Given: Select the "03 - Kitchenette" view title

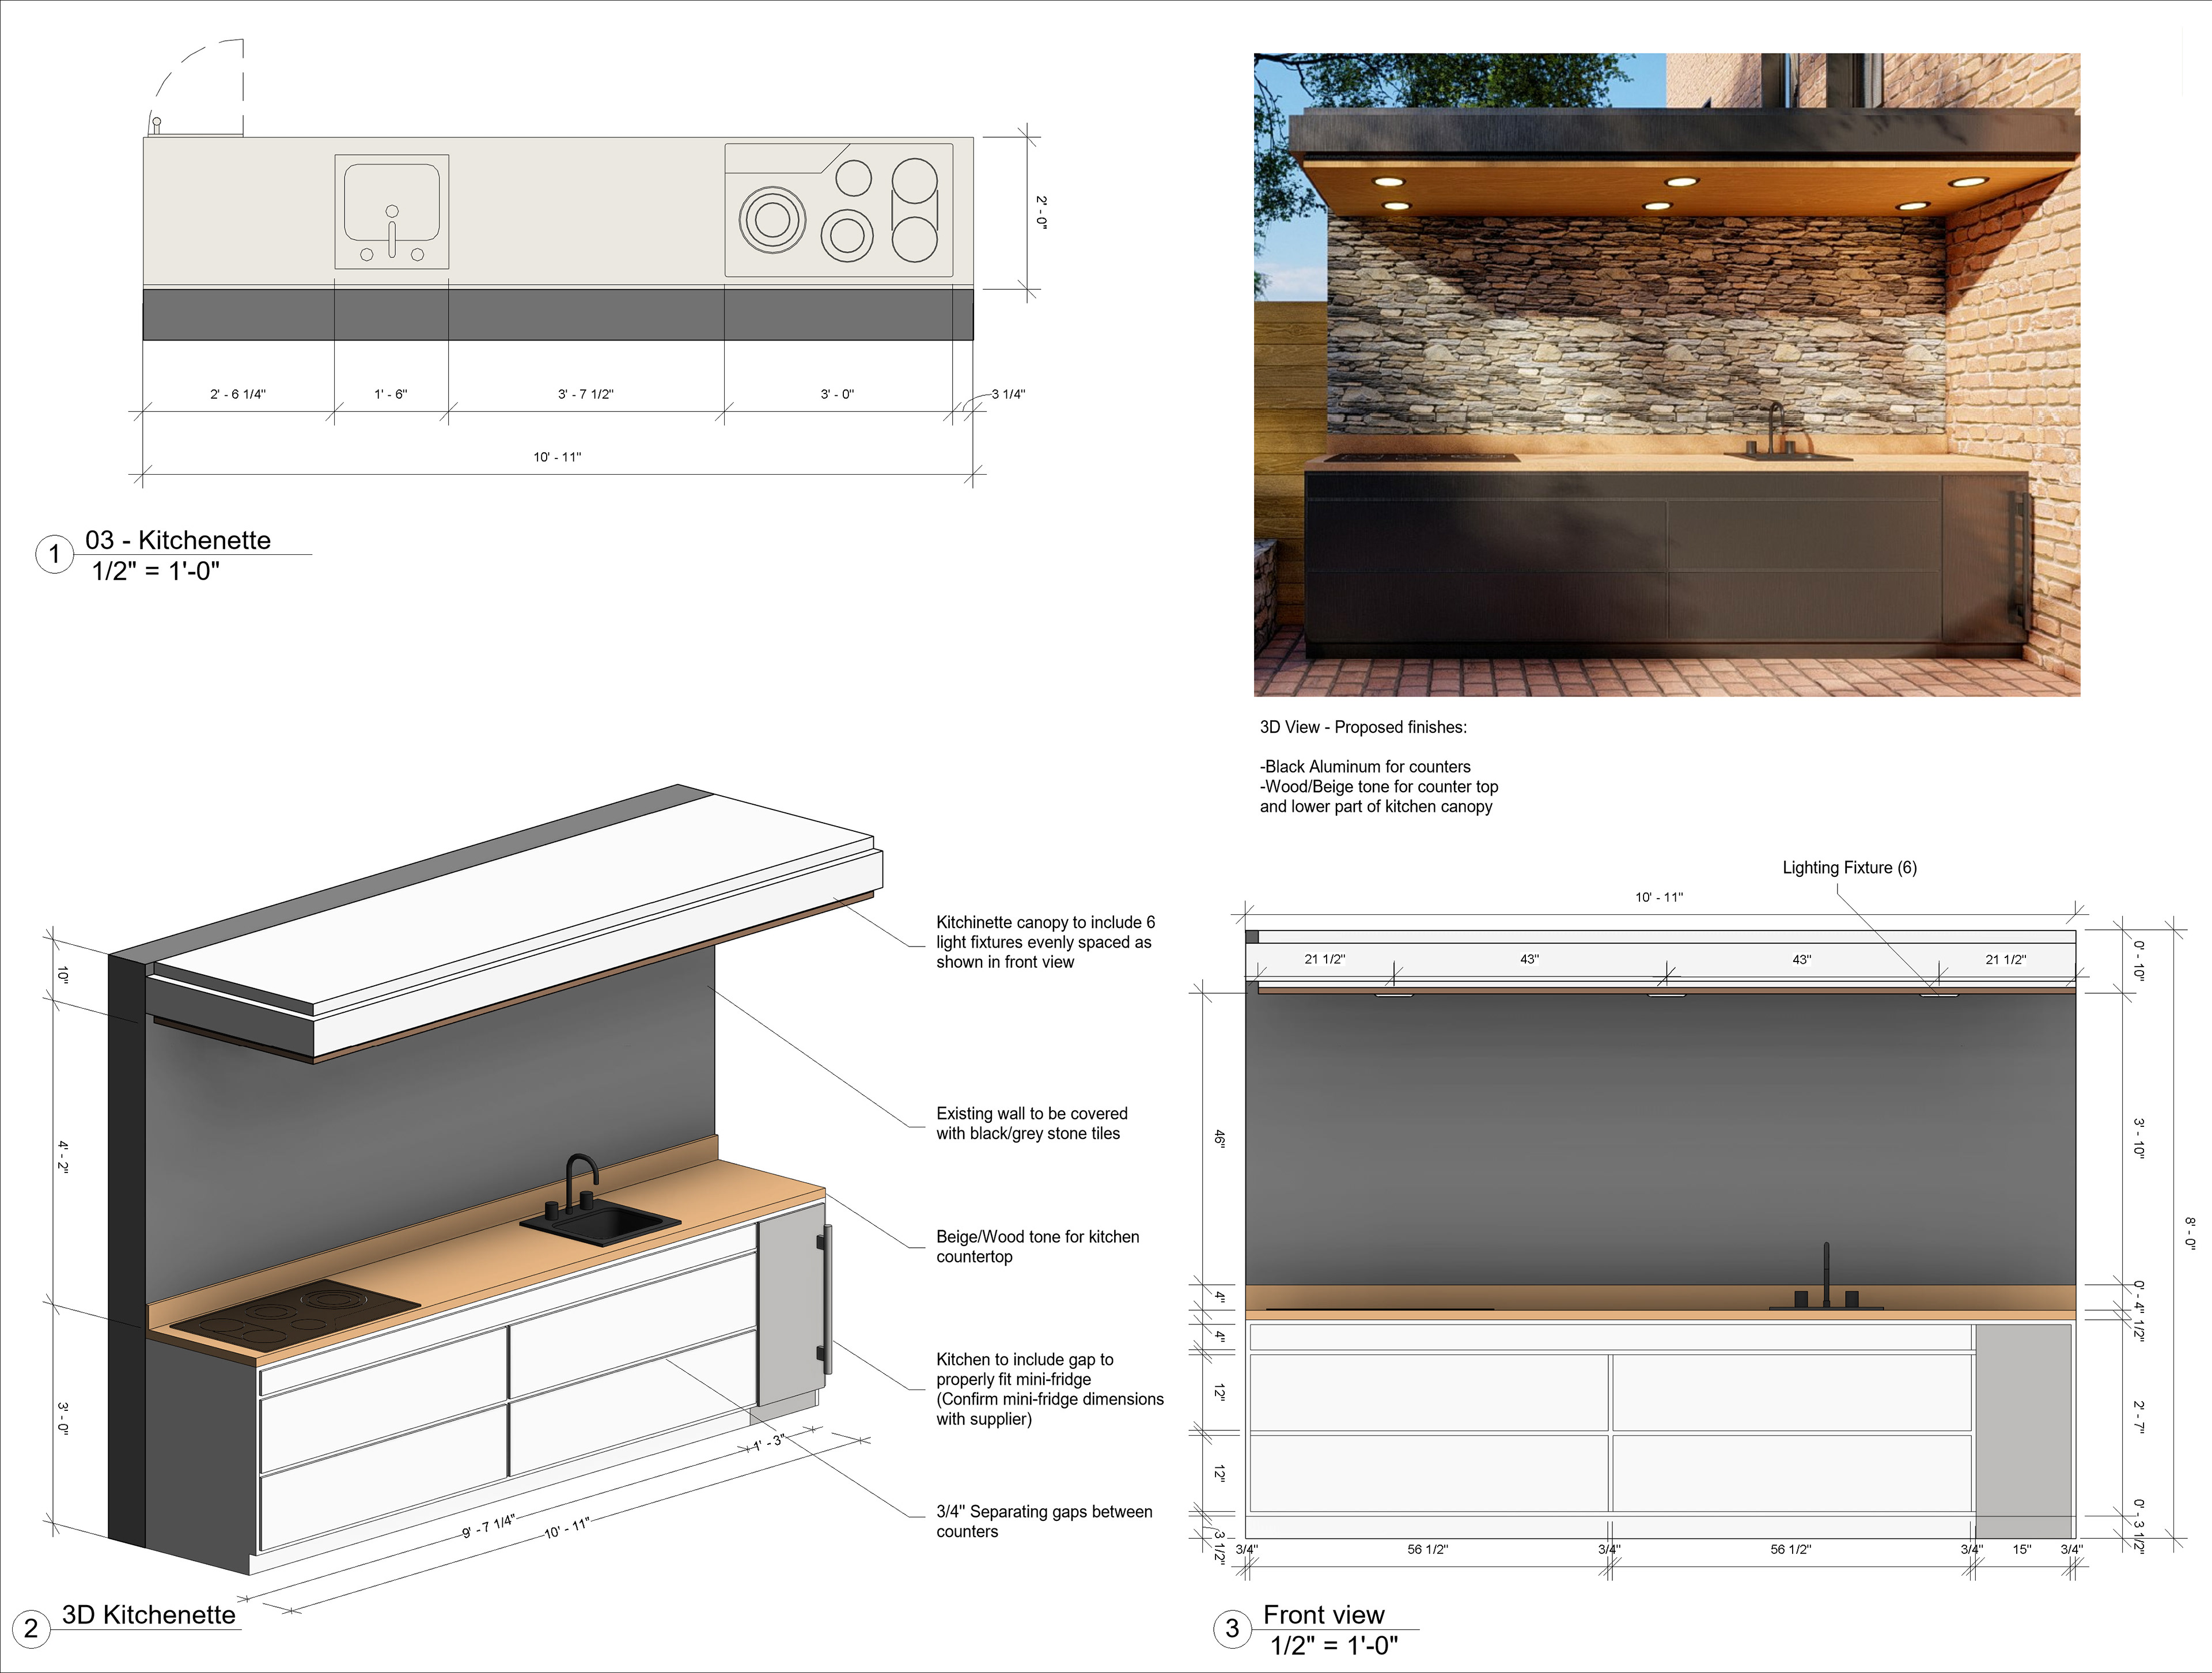Looking at the screenshot, I should pyautogui.click(x=178, y=540).
